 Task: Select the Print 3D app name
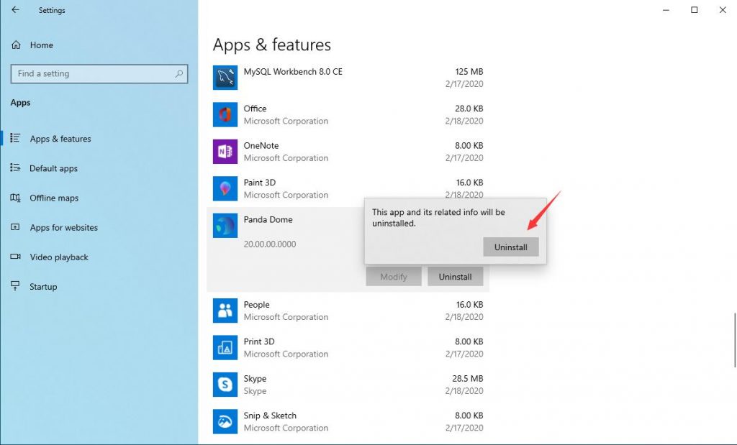pyautogui.click(x=259, y=341)
